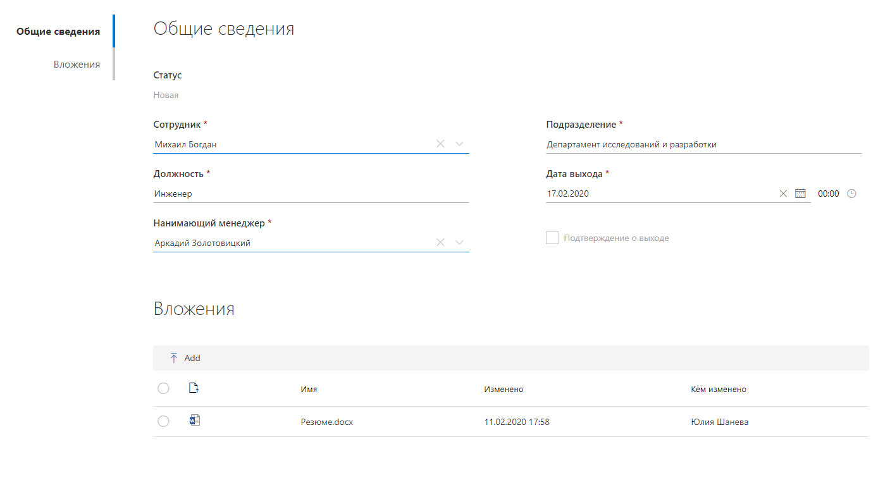Open the calendar picker for Дата выхода

click(800, 194)
